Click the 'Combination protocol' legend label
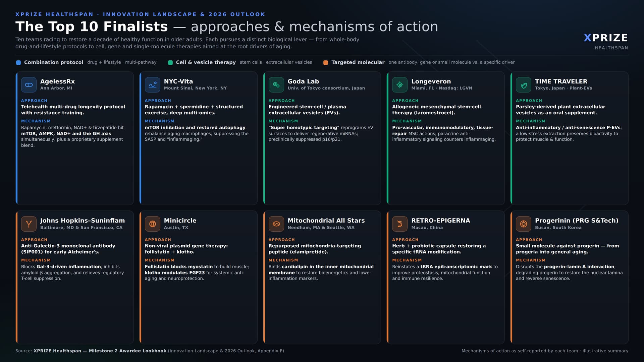The height and width of the screenshot is (362, 644). tap(54, 62)
